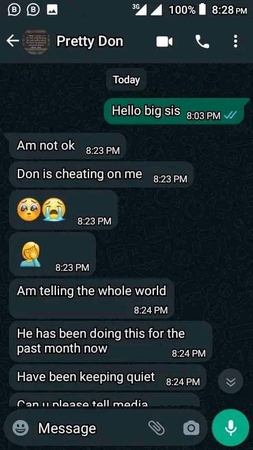Tap the "Am not ok" message bubble

(x=68, y=146)
